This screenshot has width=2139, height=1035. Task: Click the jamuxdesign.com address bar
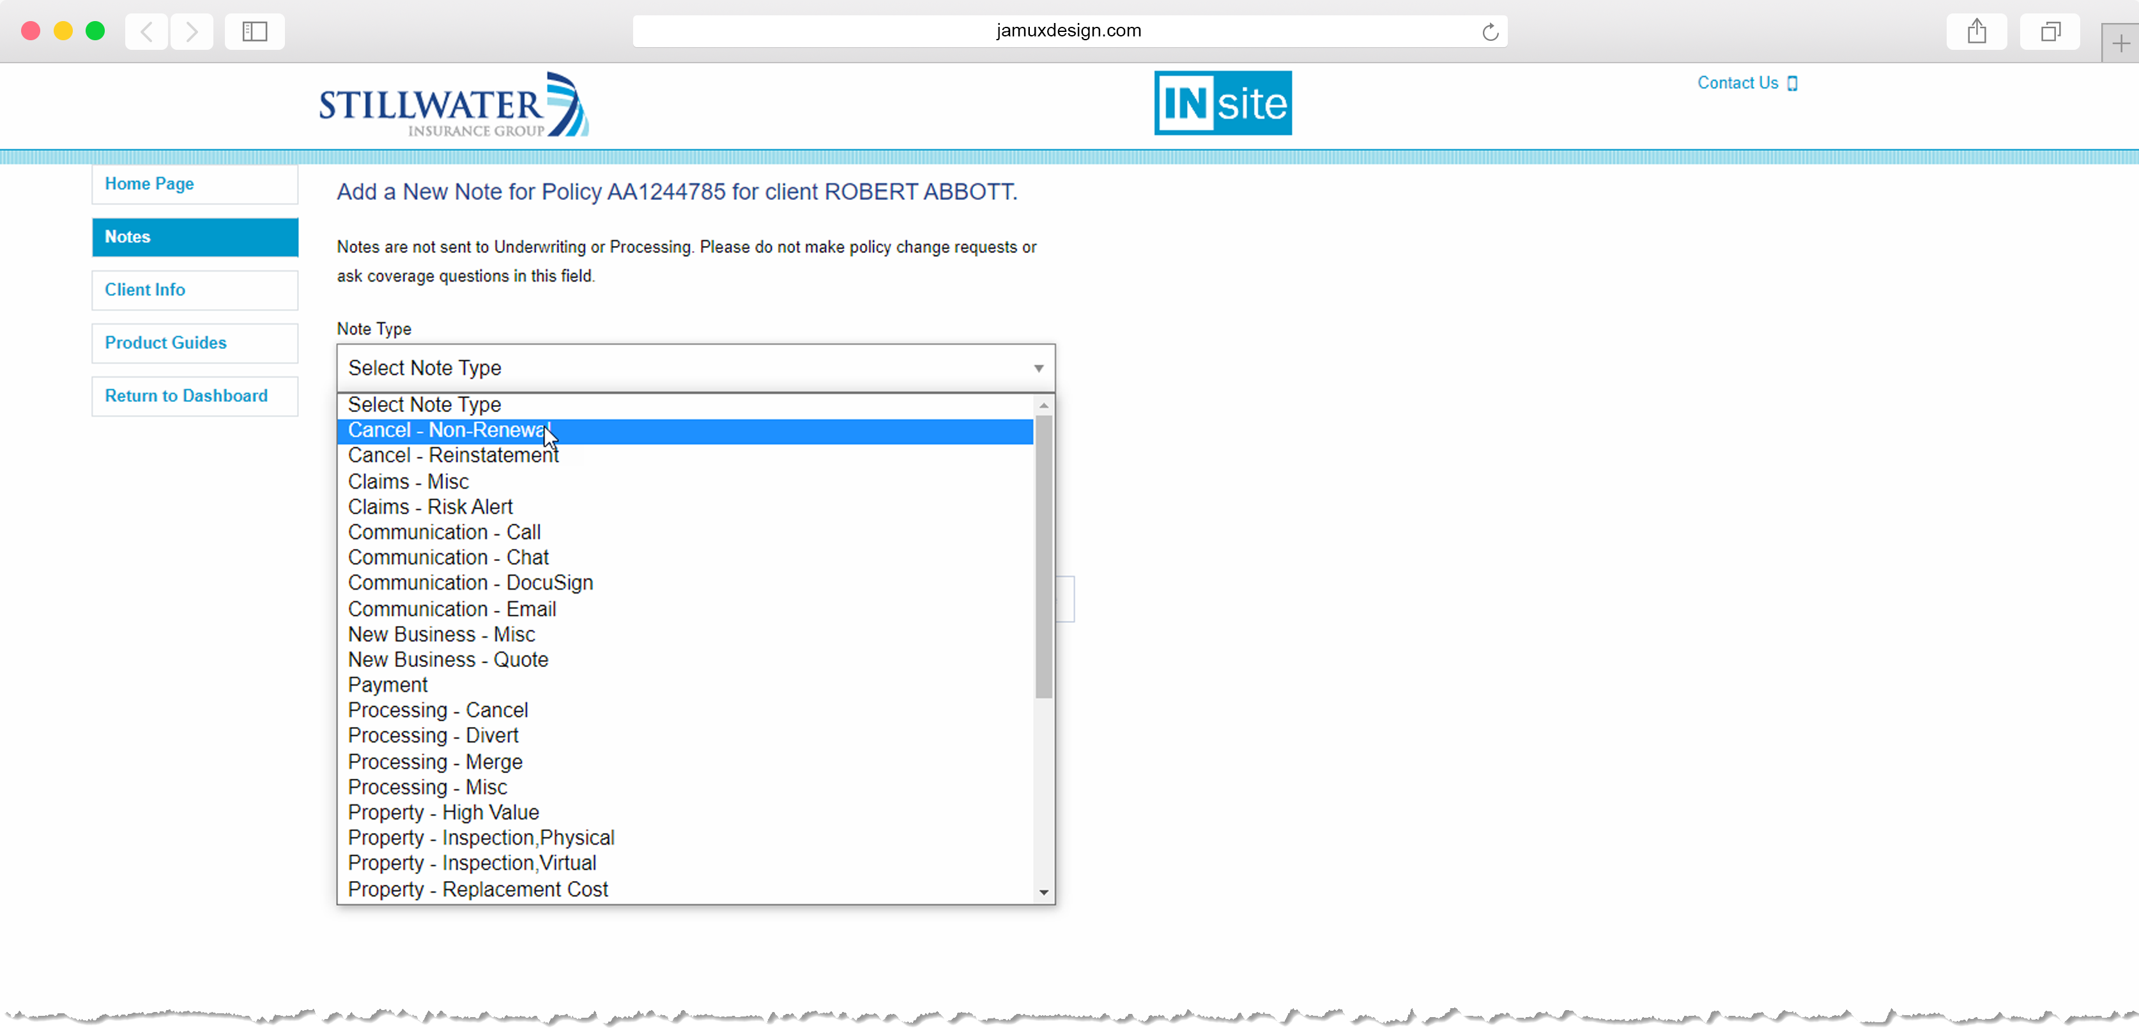[x=1069, y=31]
